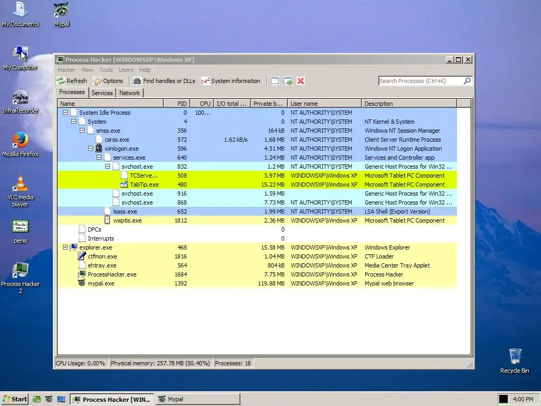Select the Process Hacker 2 desktop shortcut
541x406 pixels.
21,278
